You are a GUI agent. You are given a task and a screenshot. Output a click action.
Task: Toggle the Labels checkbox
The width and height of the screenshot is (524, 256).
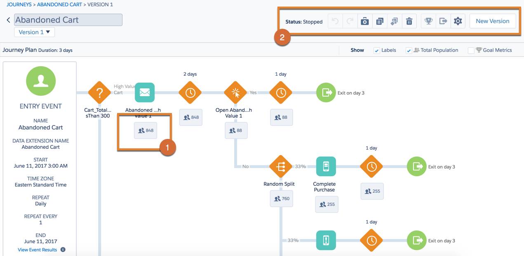pyautogui.click(x=376, y=50)
